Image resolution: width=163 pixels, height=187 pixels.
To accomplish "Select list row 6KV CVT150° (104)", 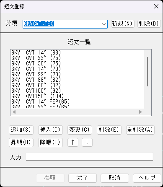I will pos(78,96).
